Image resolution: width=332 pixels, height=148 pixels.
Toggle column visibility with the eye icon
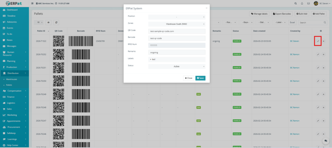tap(49, 23)
